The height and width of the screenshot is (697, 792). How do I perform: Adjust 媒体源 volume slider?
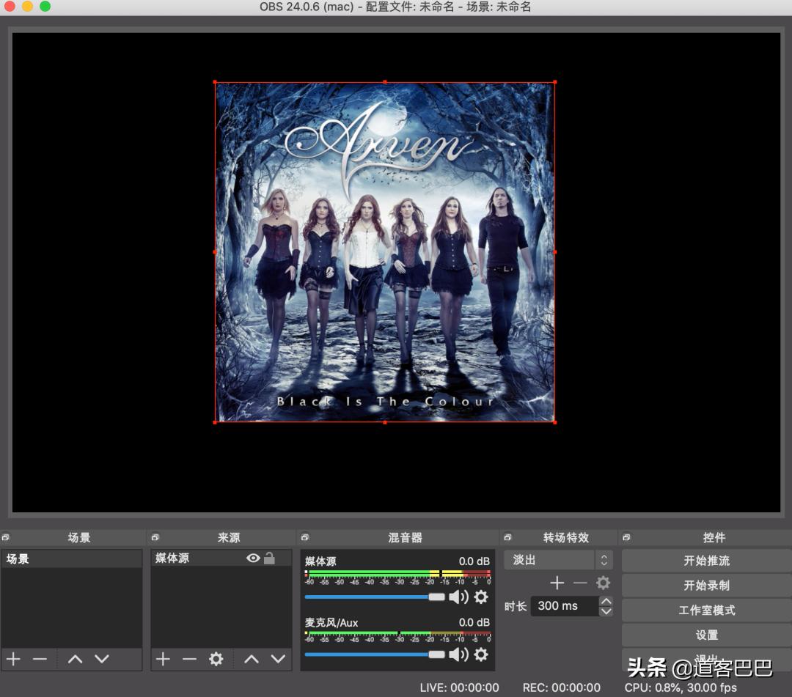coord(375,597)
